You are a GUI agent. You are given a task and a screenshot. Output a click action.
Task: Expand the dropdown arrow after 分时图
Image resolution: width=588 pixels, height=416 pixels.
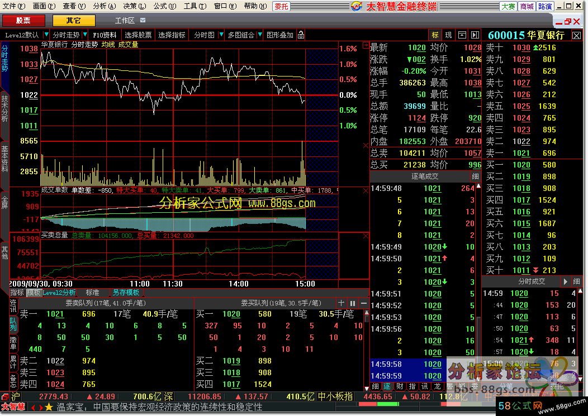click(221, 35)
